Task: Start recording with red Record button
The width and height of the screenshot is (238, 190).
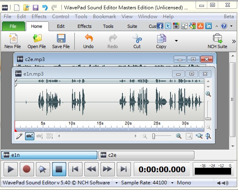Action: (27, 169)
